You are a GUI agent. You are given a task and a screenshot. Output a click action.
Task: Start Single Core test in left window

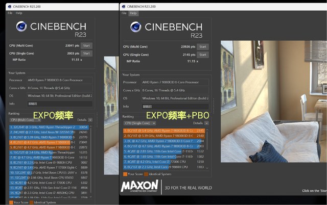coord(86,54)
